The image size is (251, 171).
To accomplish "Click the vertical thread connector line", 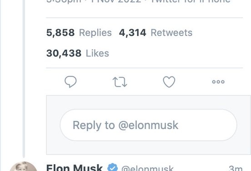I will tap(24, 79).
